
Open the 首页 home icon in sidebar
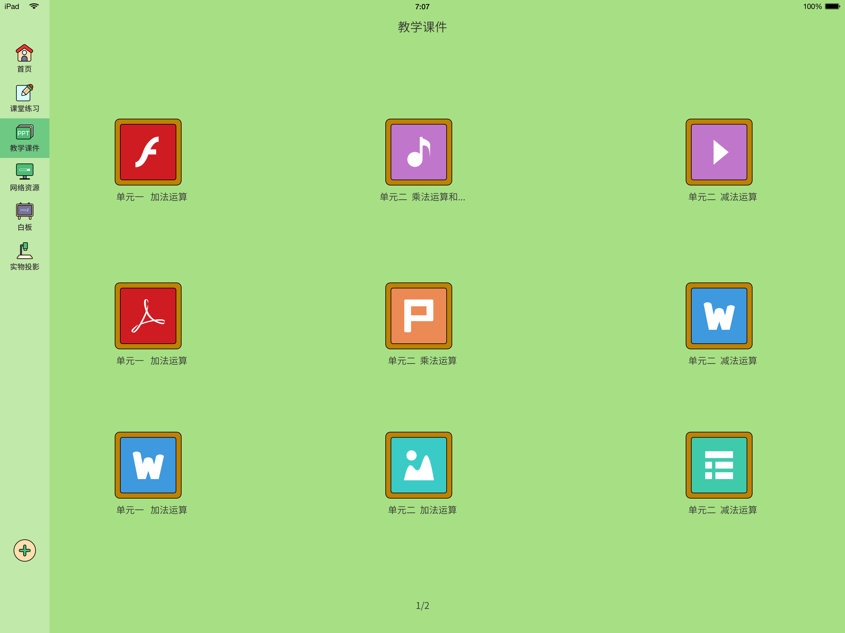click(24, 53)
